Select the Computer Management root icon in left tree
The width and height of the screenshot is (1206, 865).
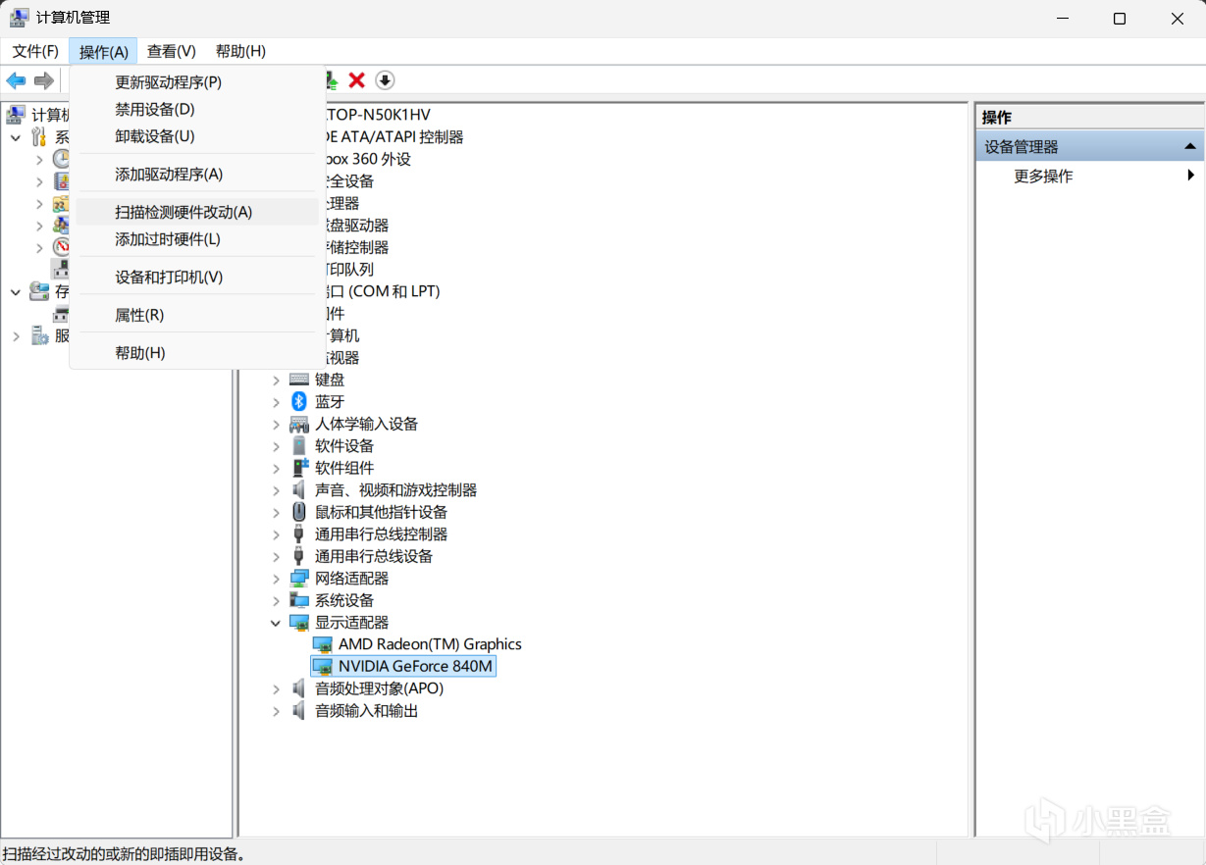[16, 115]
